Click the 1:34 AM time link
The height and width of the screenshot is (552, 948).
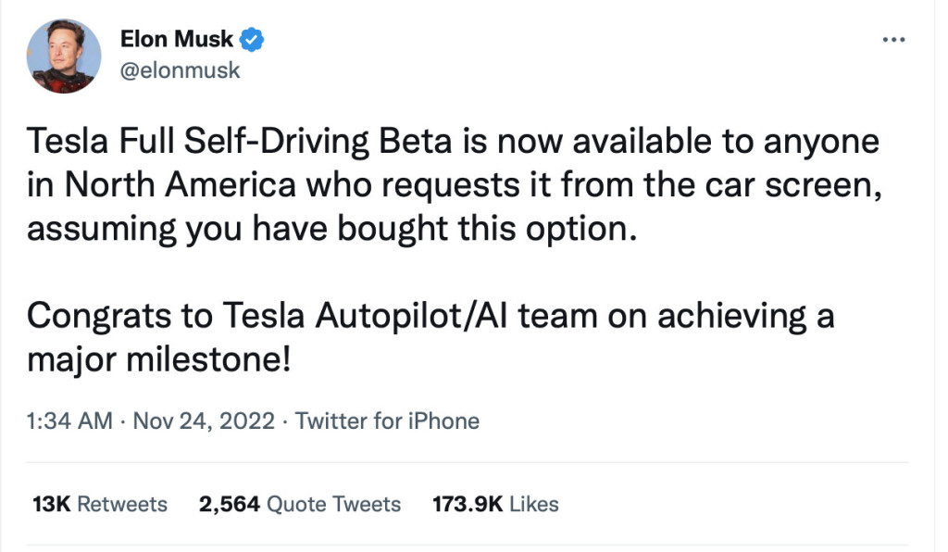click(x=59, y=420)
